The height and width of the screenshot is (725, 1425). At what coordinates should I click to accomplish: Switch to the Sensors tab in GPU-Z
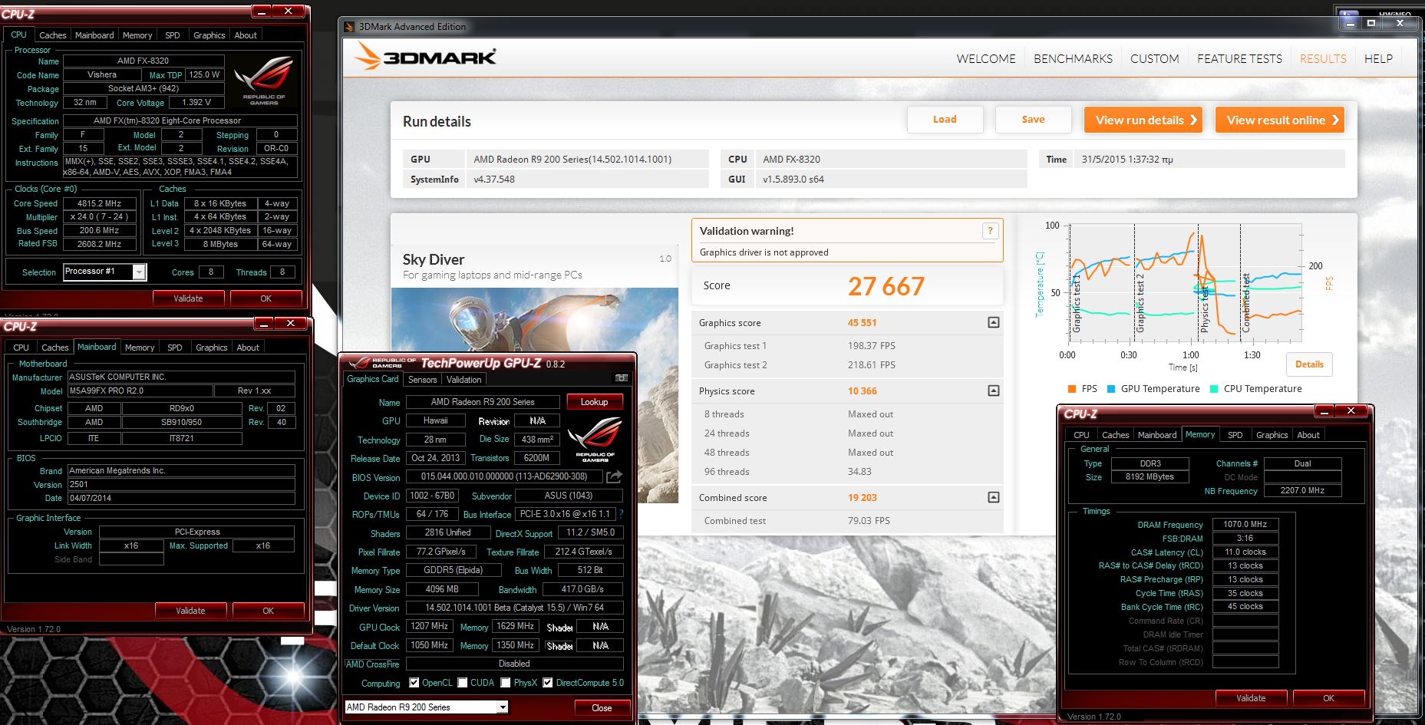pyautogui.click(x=422, y=380)
